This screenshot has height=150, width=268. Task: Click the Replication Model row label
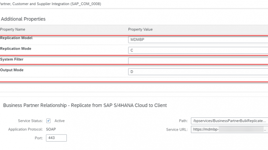coord(17,38)
